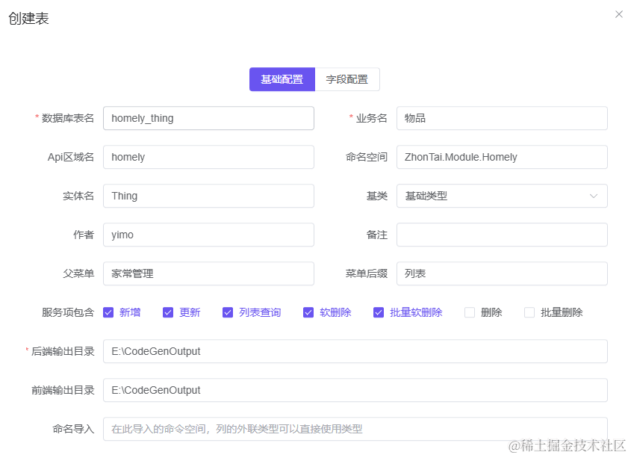The width and height of the screenshot is (631, 458).
Task: Click the 作者 input field
Action: tap(208, 235)
